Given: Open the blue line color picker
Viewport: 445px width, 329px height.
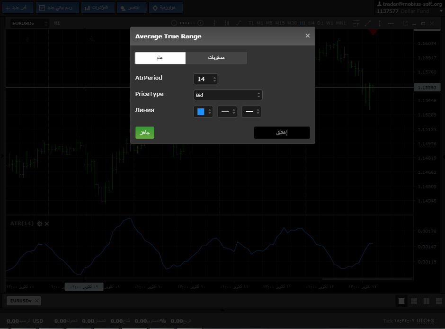Looking at the screenshot, I should tap(203, 112).
